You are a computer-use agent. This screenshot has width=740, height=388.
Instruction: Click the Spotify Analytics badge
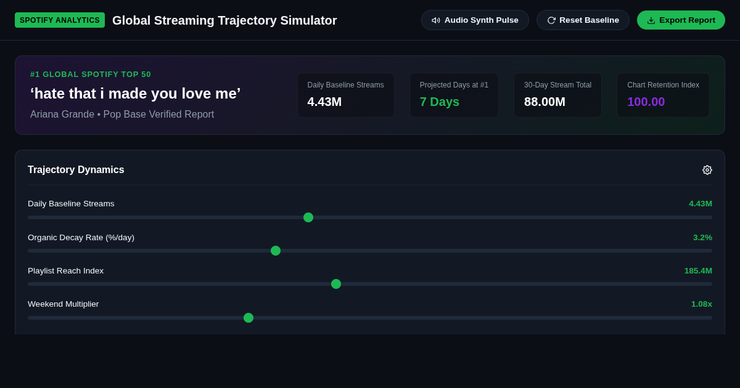coord(60,20)
